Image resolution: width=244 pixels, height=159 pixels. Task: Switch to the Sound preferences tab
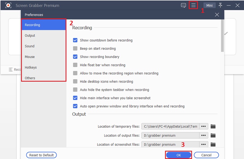[30, 46]
